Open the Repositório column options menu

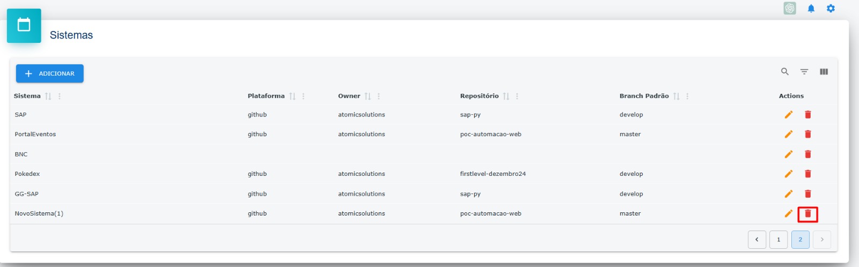(x=517, y=96)
